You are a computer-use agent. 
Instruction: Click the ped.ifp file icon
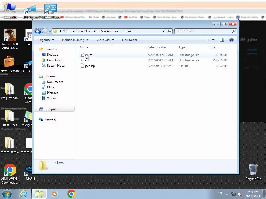pos(82,66)
